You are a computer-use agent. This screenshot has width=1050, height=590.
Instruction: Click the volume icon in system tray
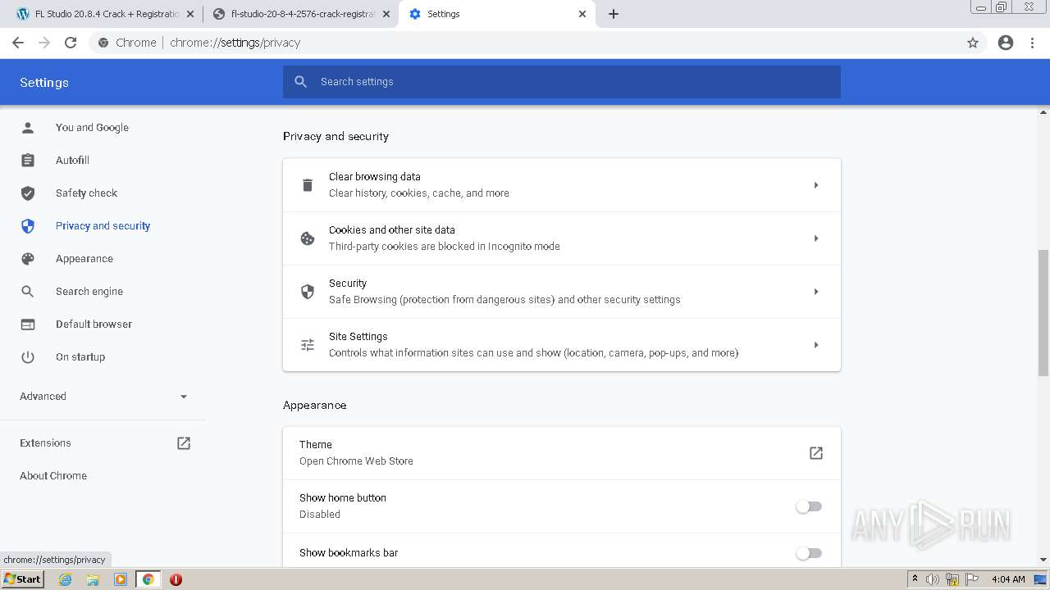933,579
